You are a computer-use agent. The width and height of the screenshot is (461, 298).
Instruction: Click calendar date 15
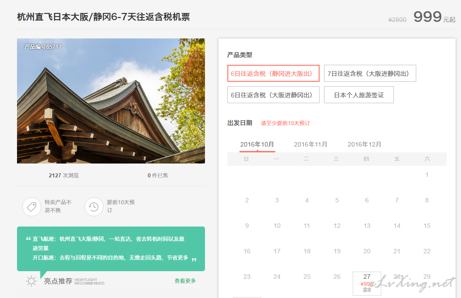[x=427, y=226]
